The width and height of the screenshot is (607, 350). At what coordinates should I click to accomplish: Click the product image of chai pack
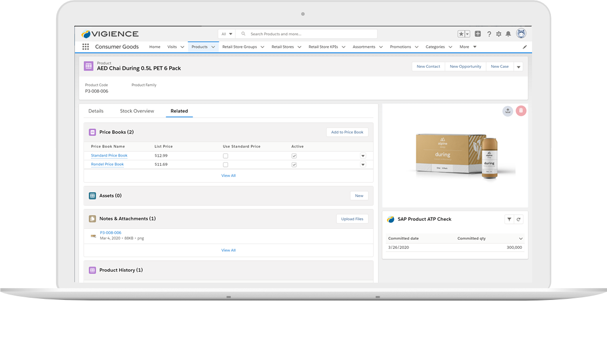pos(457,156)
